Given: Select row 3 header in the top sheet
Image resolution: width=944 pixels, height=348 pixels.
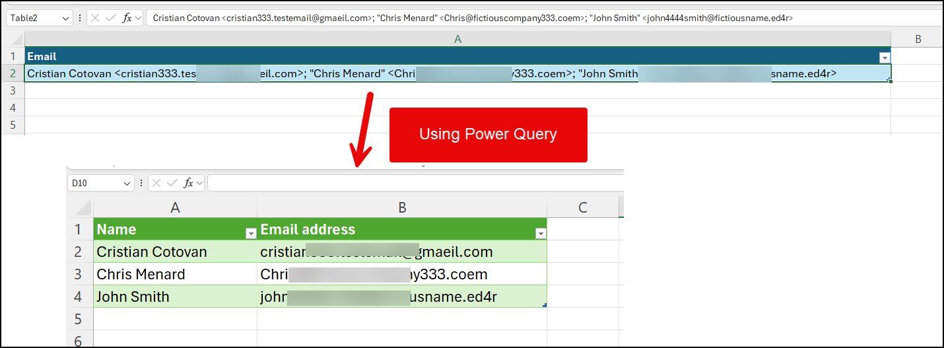Looking at the screenshot, I should tap(12, 90).
